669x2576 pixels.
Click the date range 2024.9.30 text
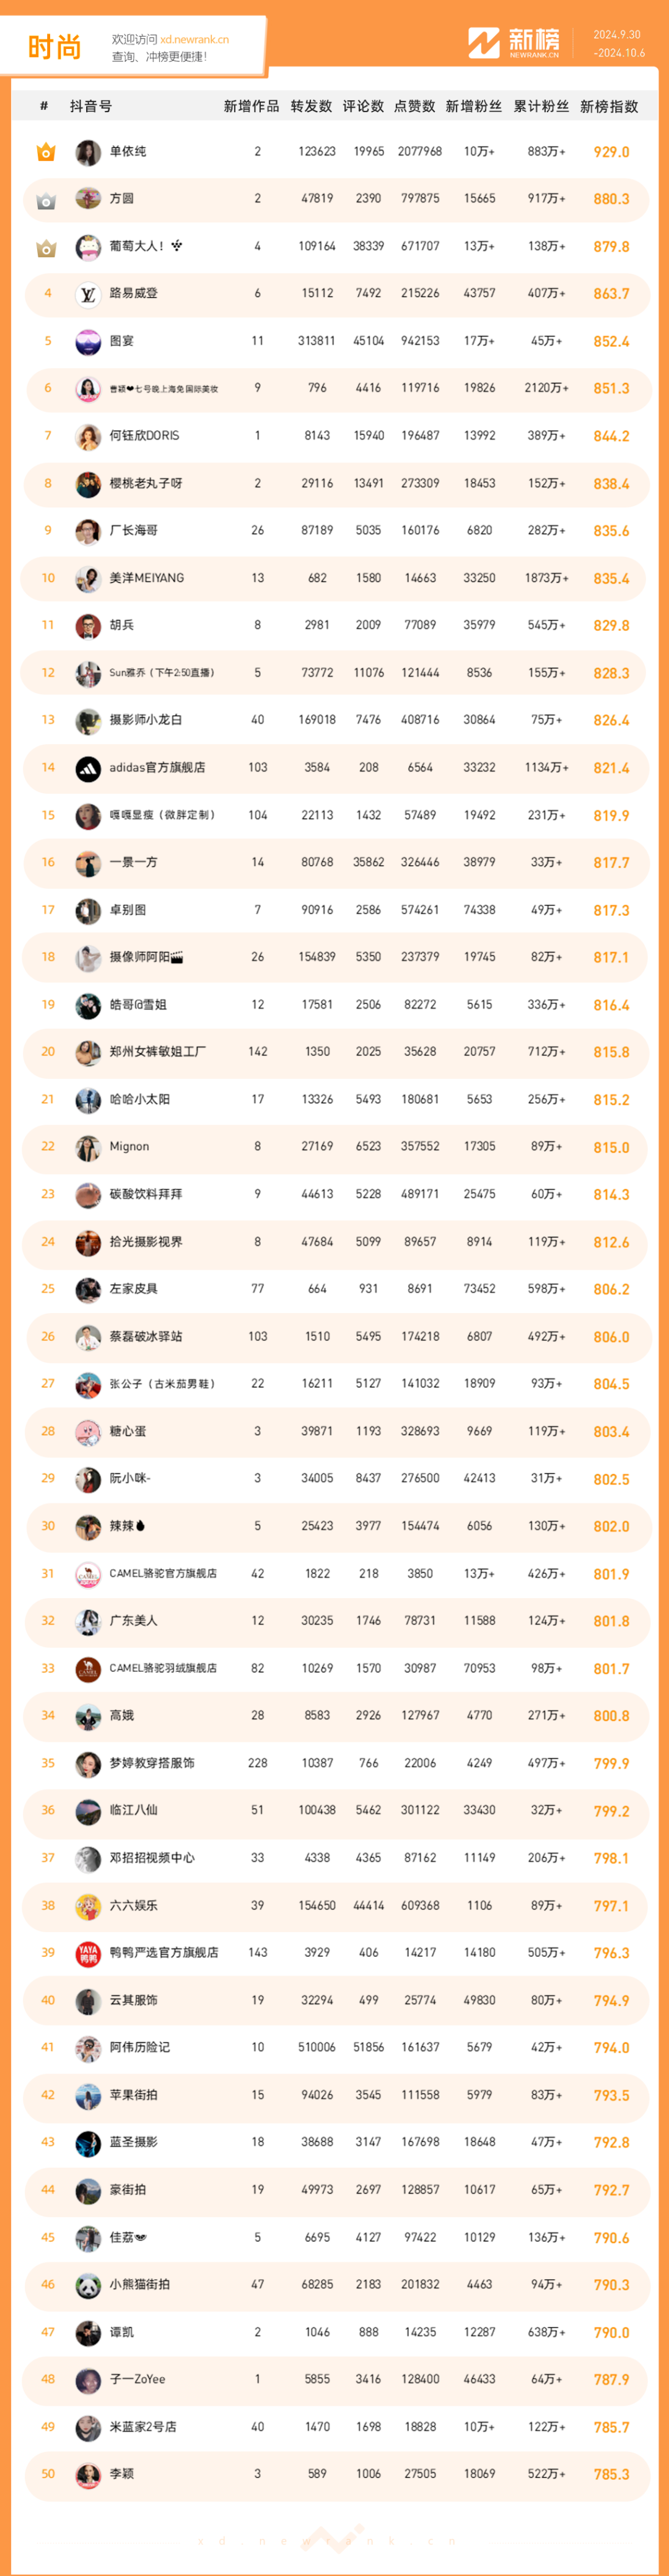(617, 35)
